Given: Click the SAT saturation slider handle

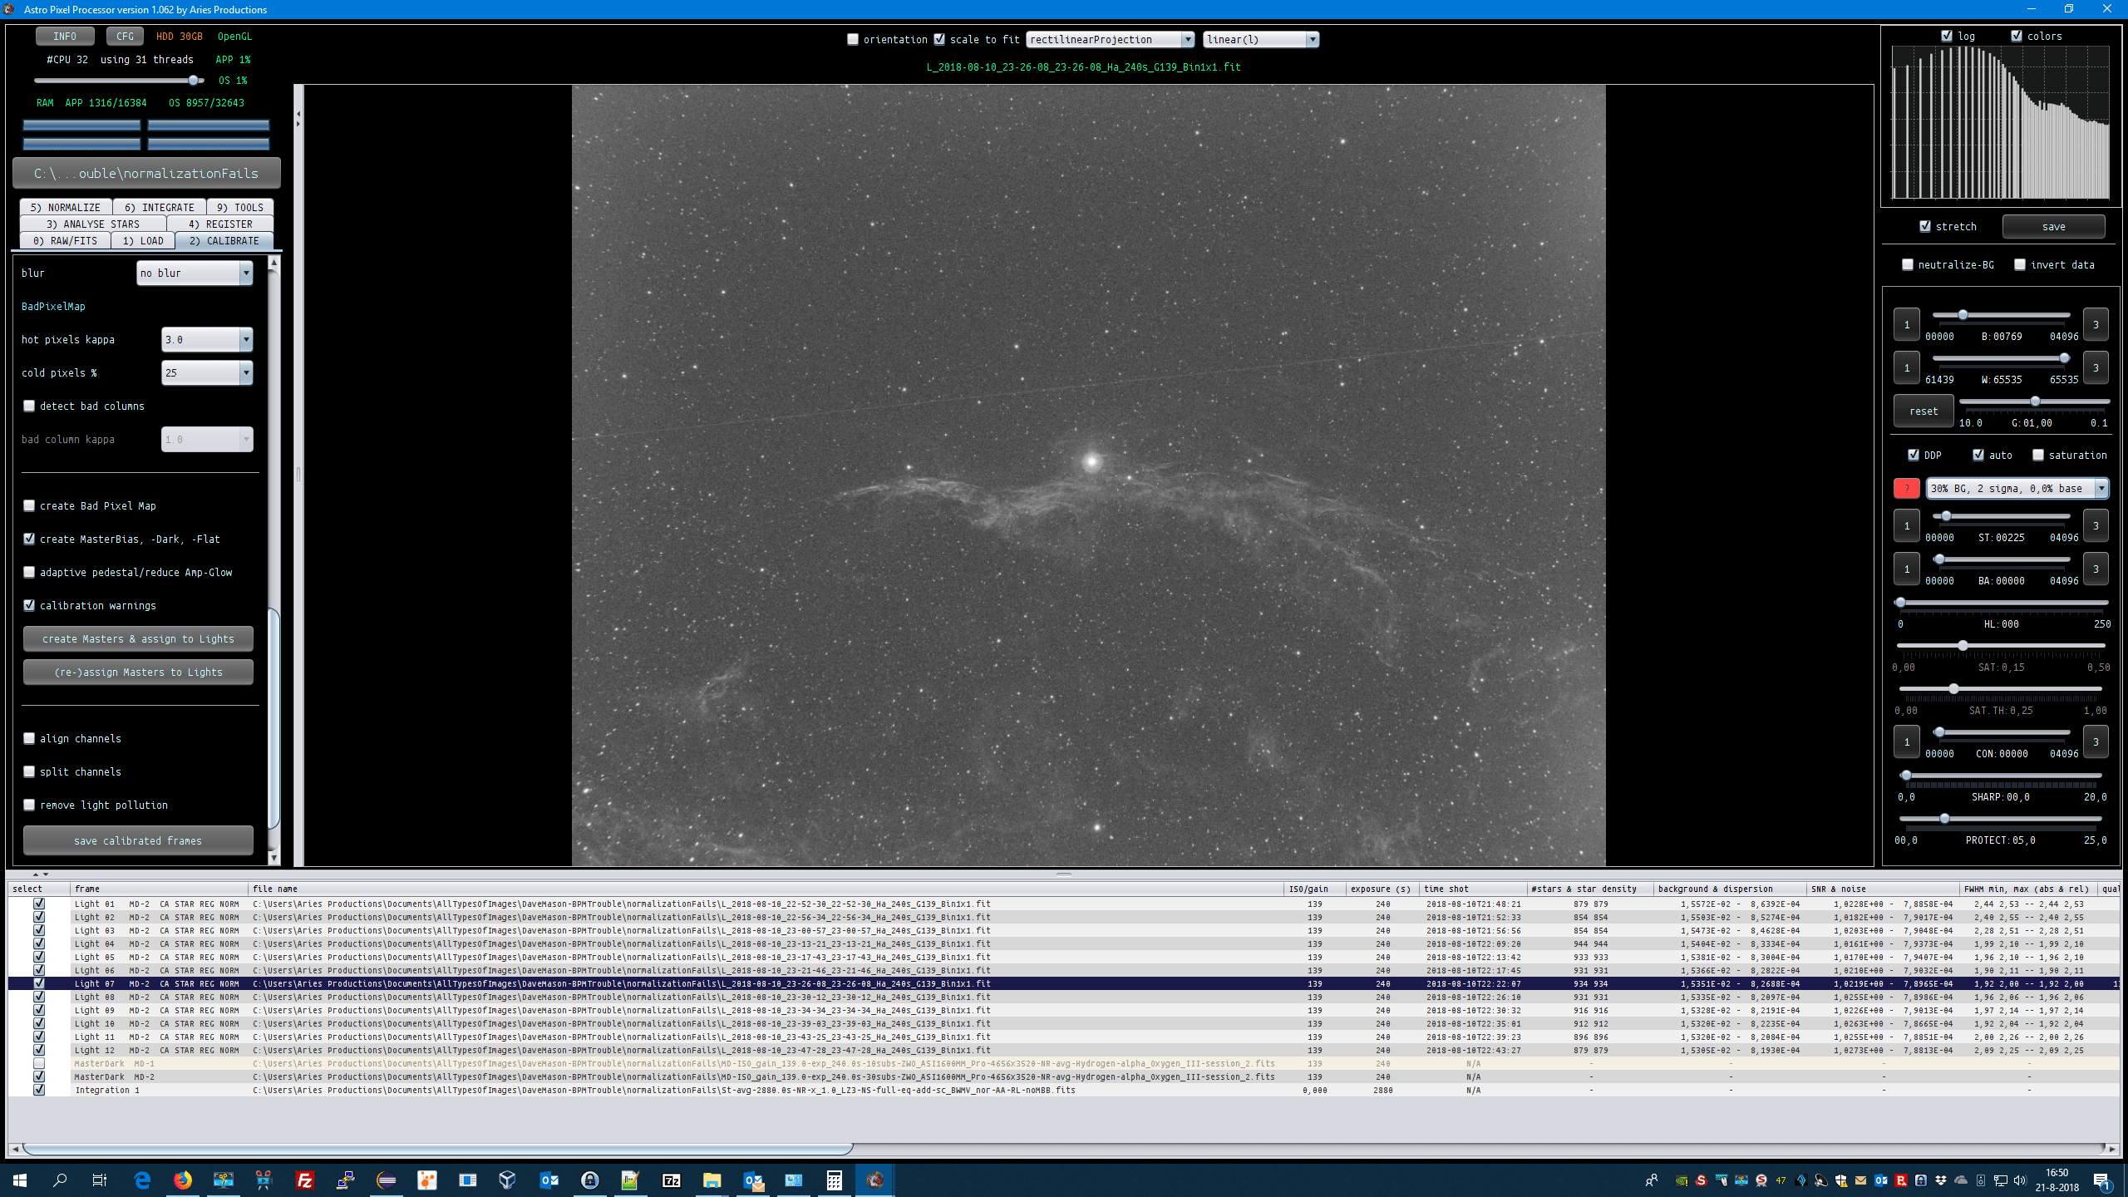Looking at the screenshot, I should tap(1963, 646).
